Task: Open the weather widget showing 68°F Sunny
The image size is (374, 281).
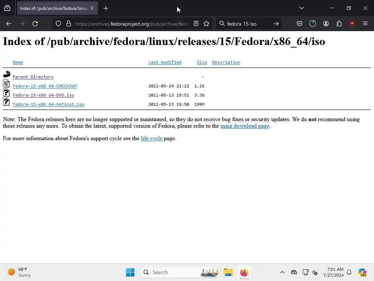Action: (x=19, y=272)
